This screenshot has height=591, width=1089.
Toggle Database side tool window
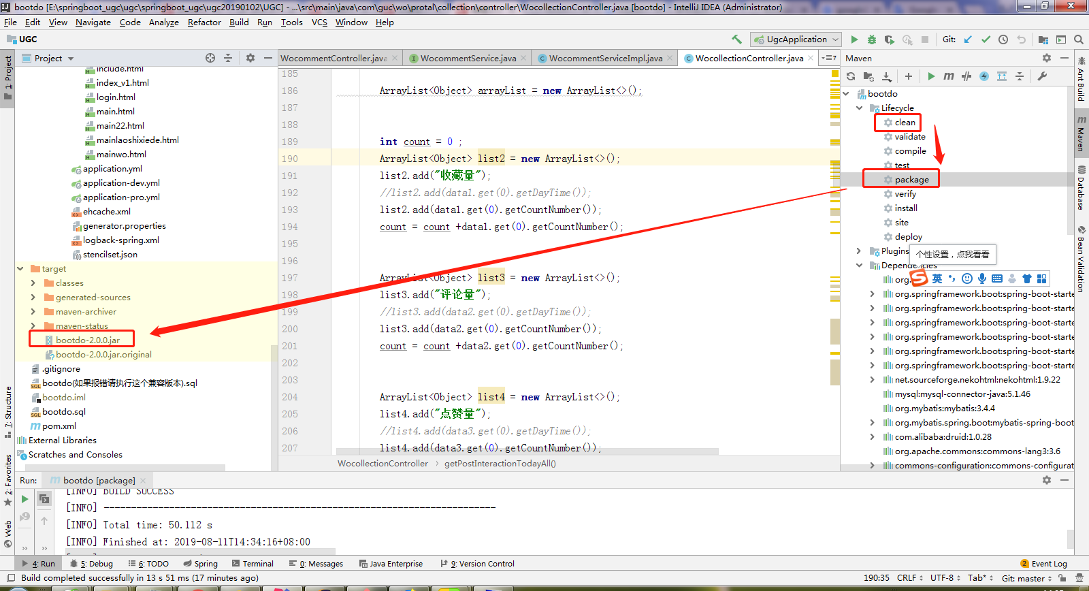1081,187
